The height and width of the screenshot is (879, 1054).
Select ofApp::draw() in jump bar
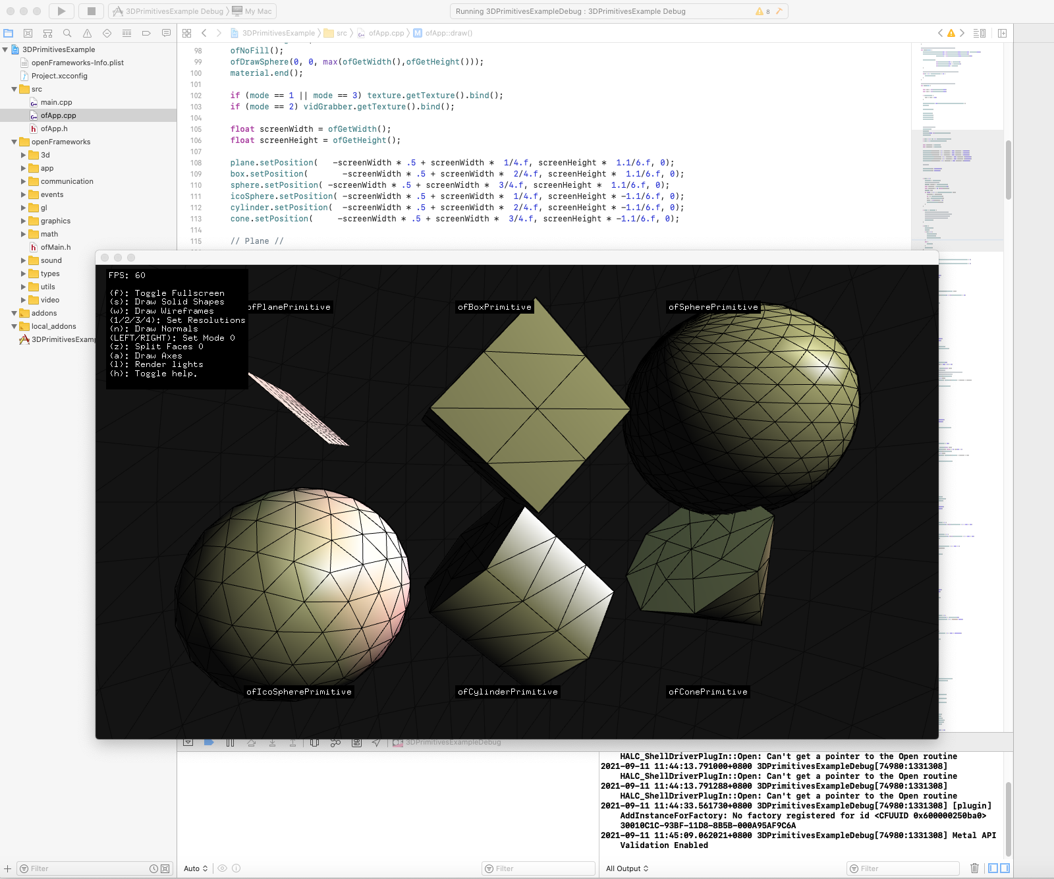(448, 33)
